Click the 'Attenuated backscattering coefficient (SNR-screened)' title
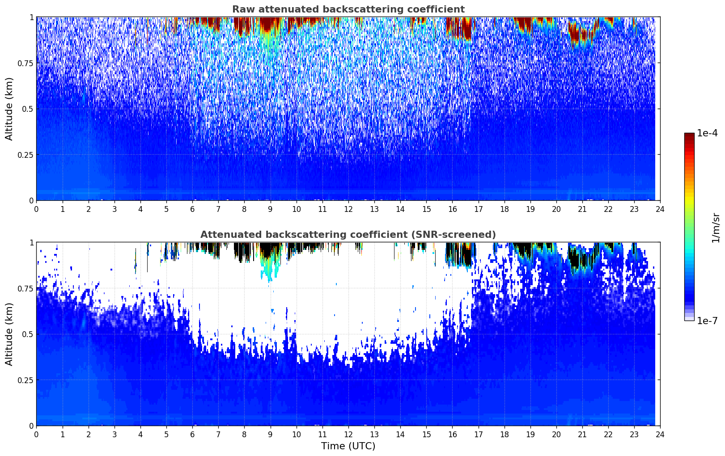 [348, 235]
